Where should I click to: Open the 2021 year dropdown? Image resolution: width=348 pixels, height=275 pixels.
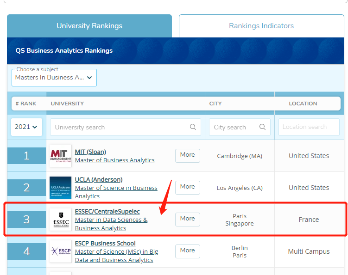[x=26, y=127]
